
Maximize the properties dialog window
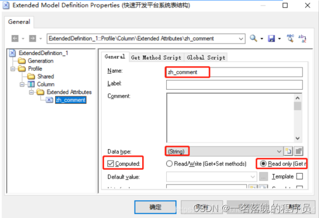click(285, 5)
